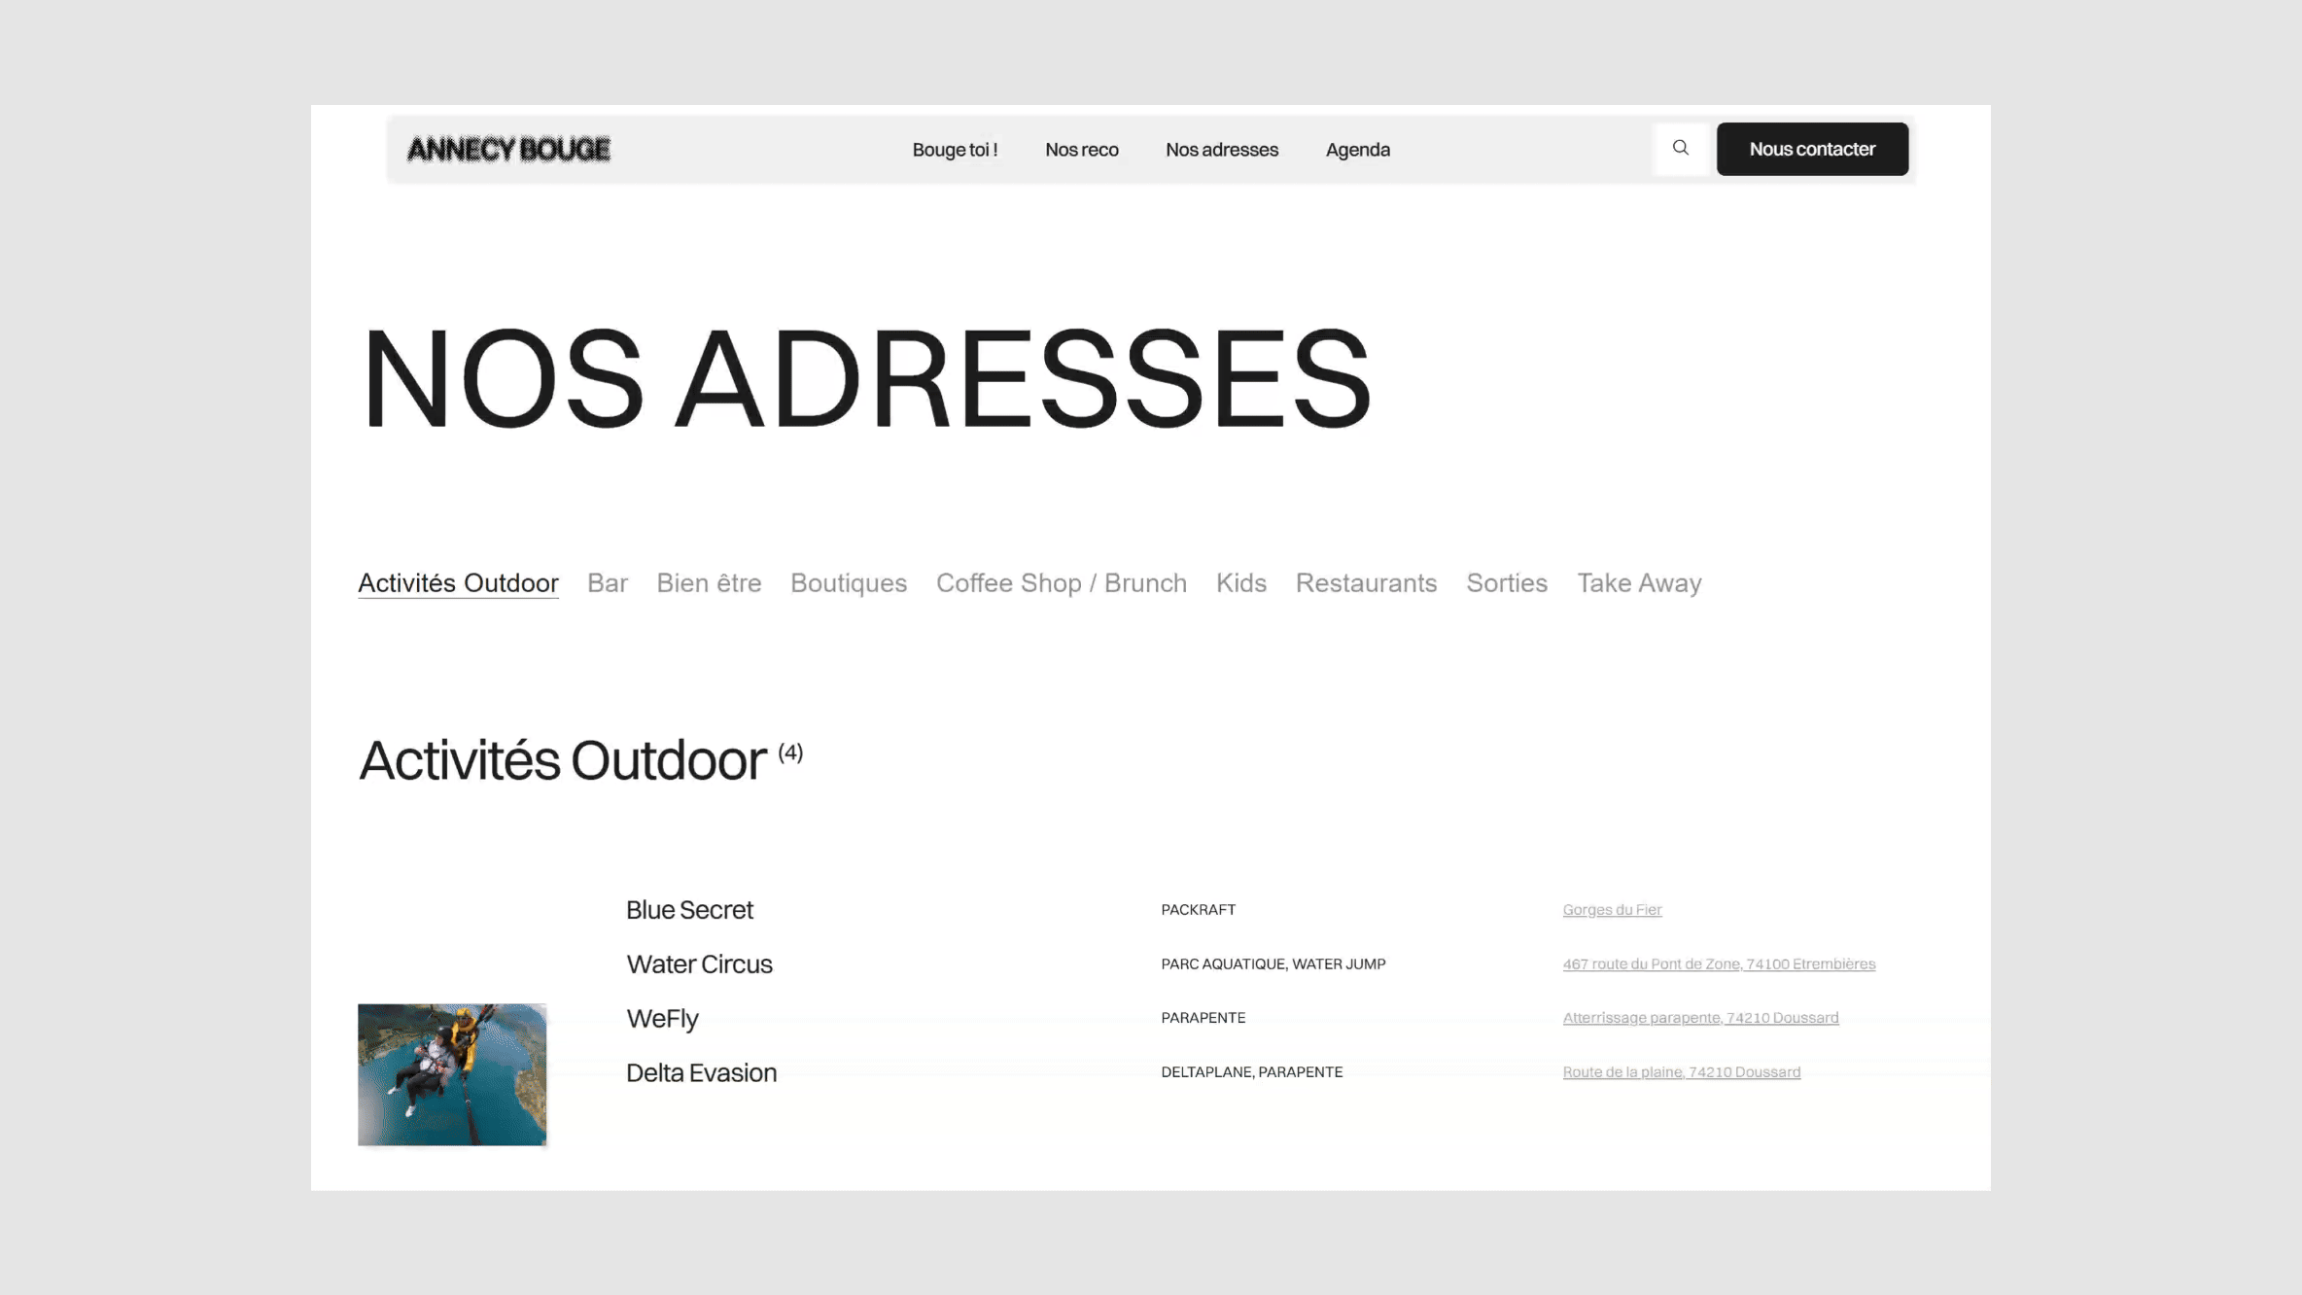This screenshot has height=1295, width=2302.
Task: Switch to the Boutiques category
Action: pyautogui.click(x=848, y=582)
